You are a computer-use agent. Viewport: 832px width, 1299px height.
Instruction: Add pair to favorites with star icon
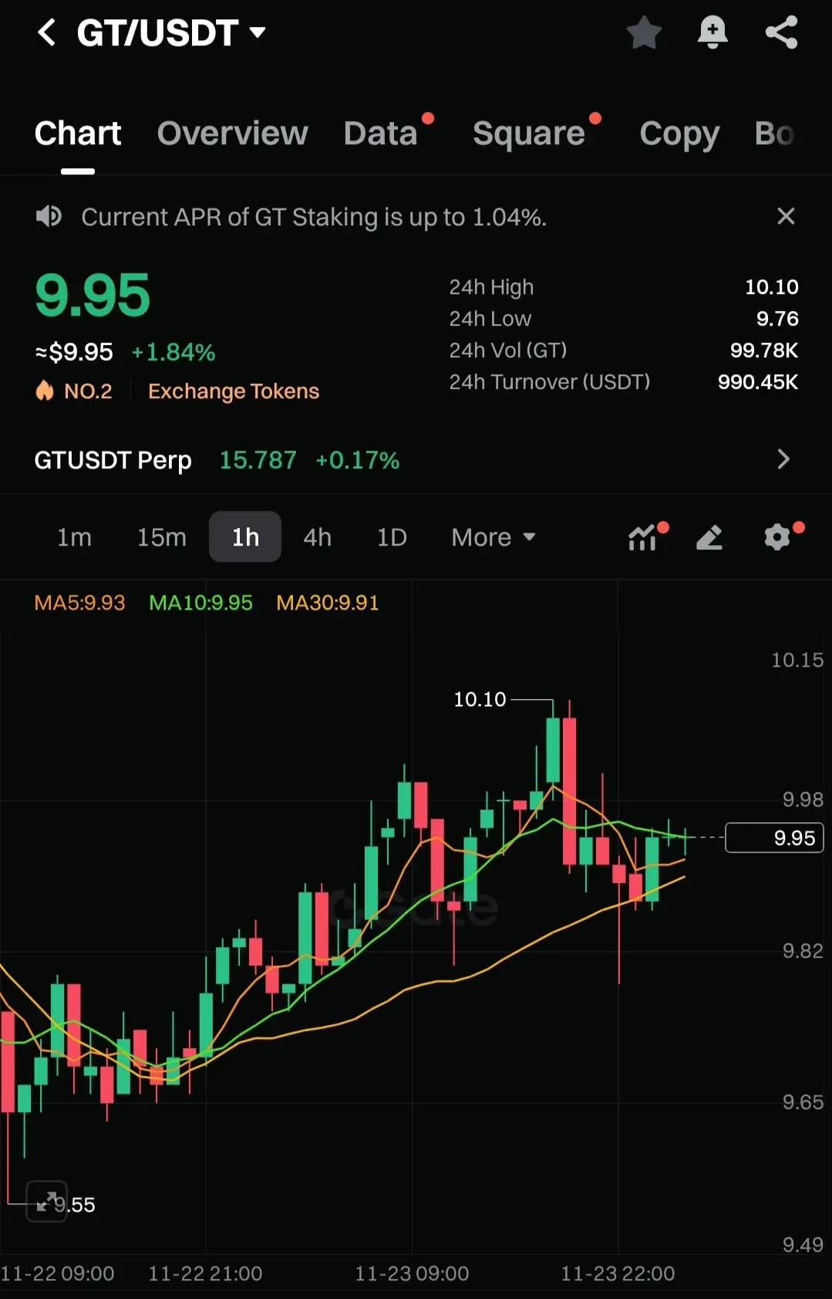pyautogui.click(x=644, y=32)
